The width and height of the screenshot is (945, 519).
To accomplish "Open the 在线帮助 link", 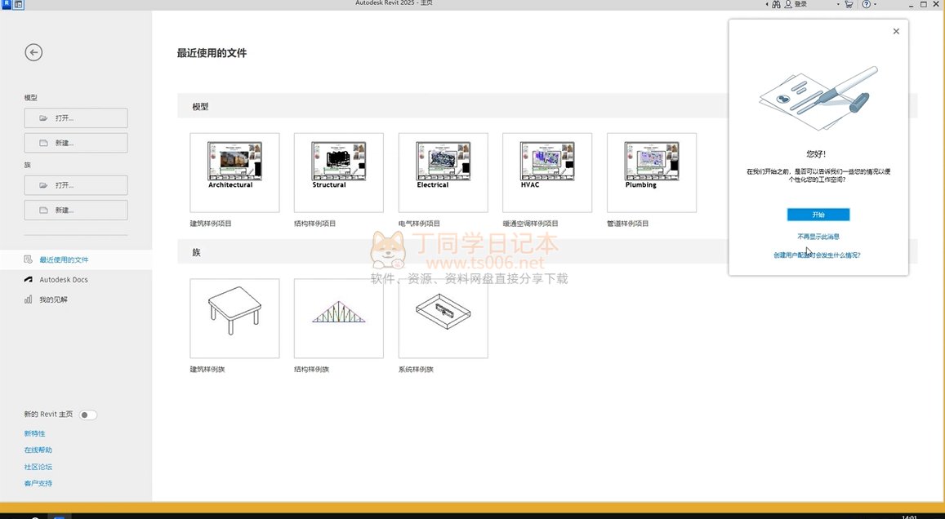I will pyautogui.click(x=38, y=450).
